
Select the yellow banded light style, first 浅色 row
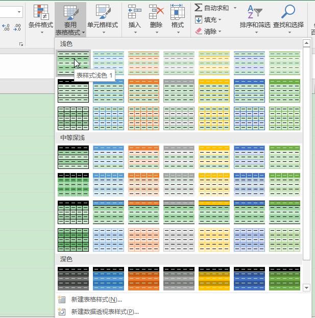214,63
